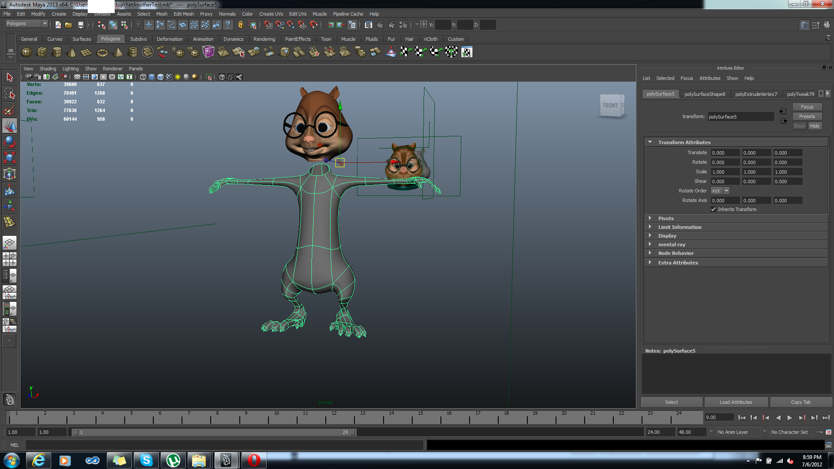Click the polygon sphere shelf icon
The width and height of the screenshot is (834, 469).
(x=26, y=52)
